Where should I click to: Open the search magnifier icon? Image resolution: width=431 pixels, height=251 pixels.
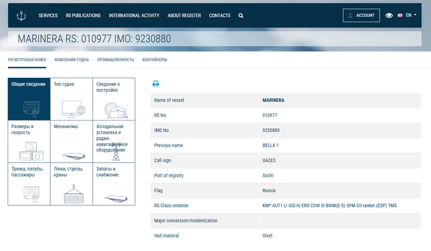pyautogui.click(x=241, y=16)
